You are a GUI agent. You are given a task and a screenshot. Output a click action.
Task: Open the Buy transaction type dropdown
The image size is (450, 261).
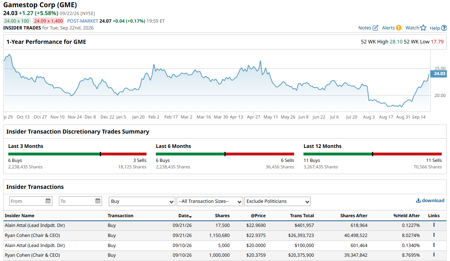click(x=142, y=201)
